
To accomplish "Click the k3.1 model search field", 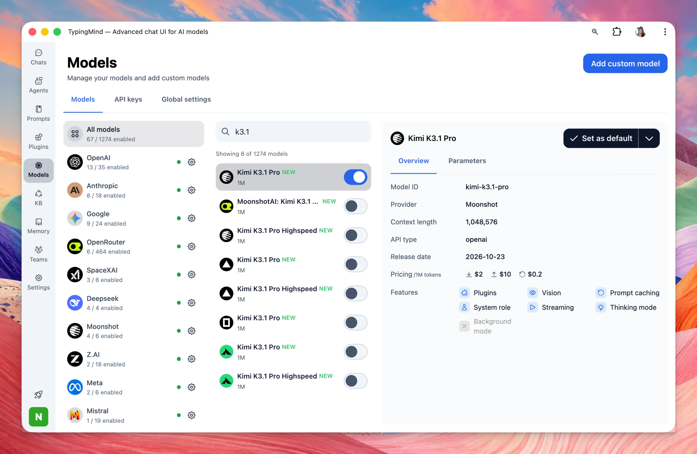I will point(293,132).
